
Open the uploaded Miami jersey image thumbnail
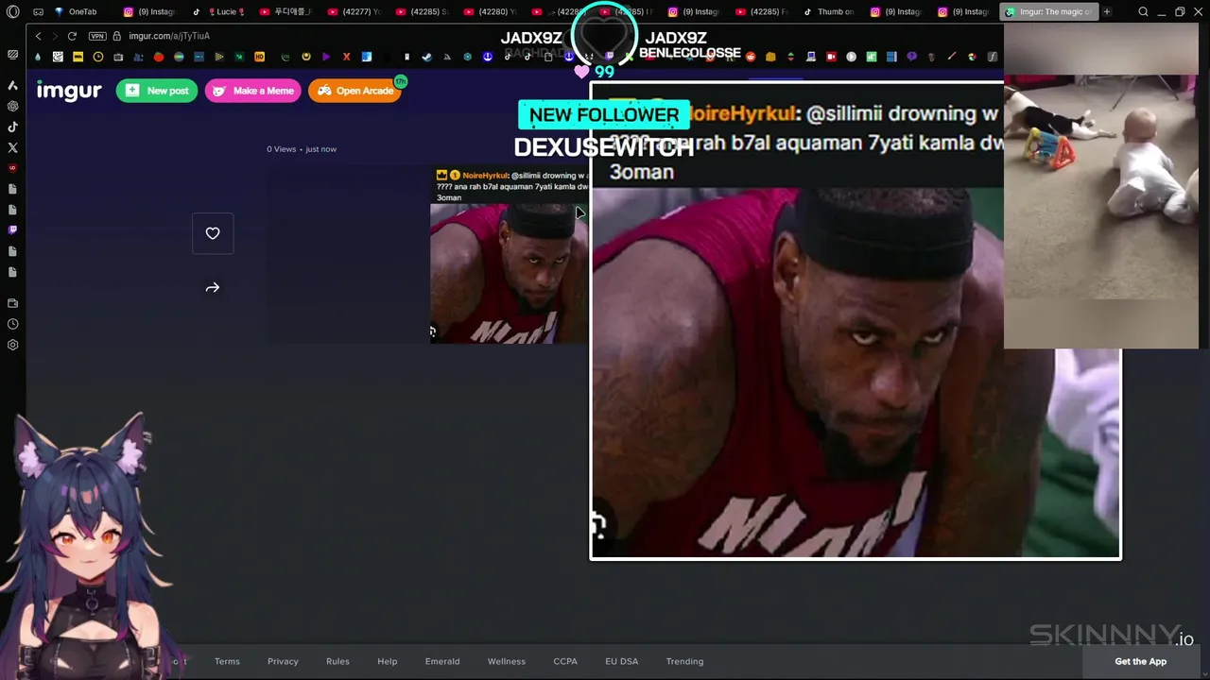[509, 272]
